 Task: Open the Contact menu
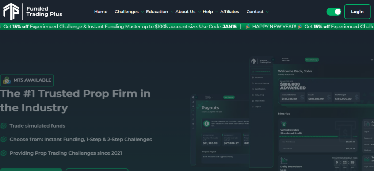pos(255,12)
